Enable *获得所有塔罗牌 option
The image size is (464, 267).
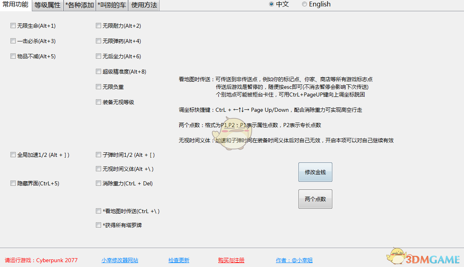point(98,225)
